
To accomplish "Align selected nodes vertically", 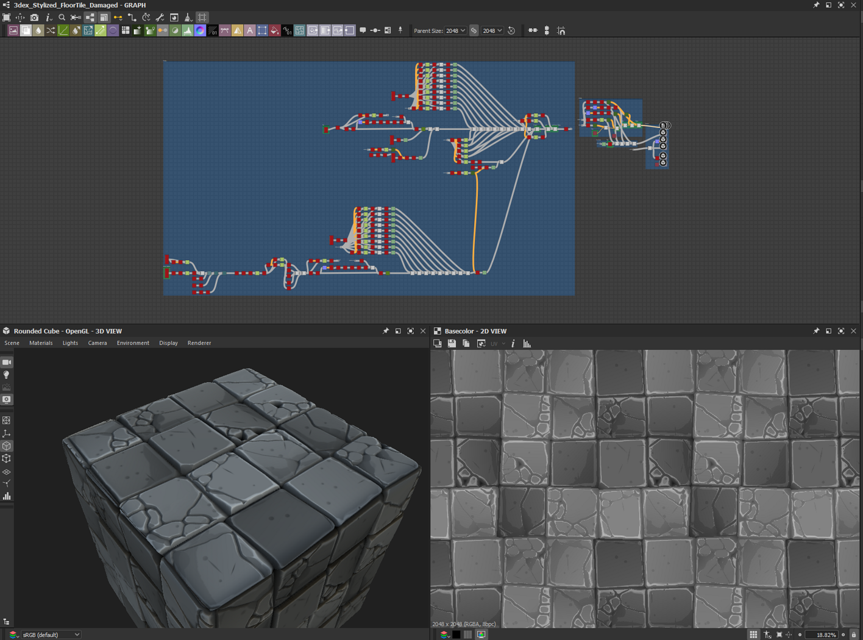I will point(547,30).
